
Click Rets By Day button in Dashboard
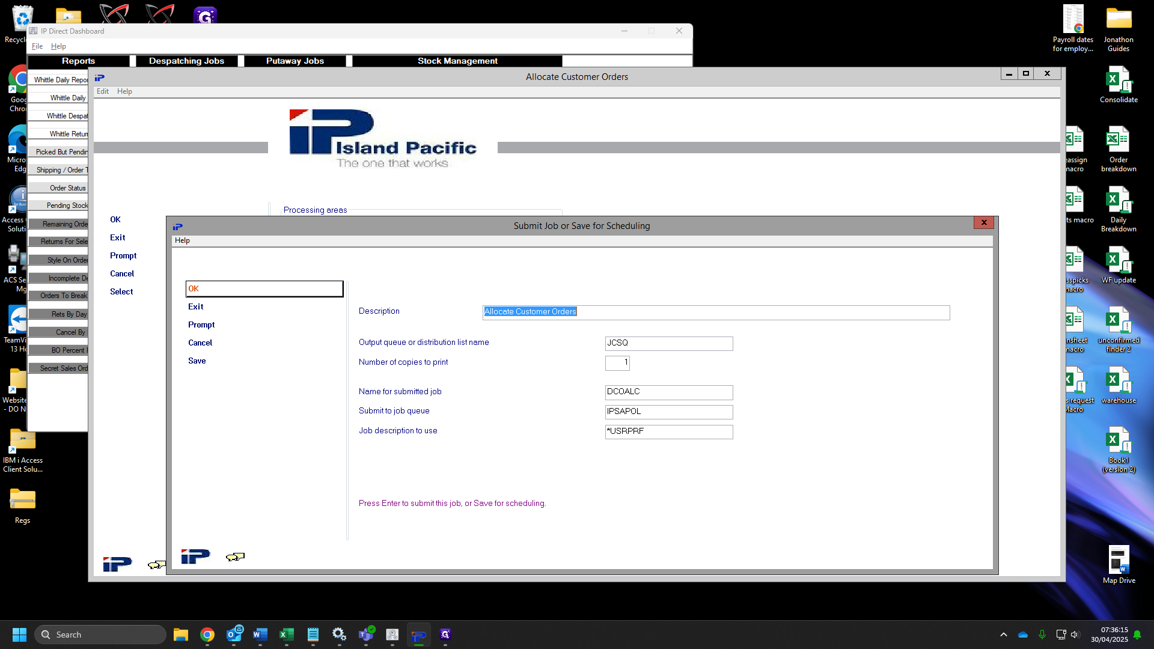coord(58,314)
